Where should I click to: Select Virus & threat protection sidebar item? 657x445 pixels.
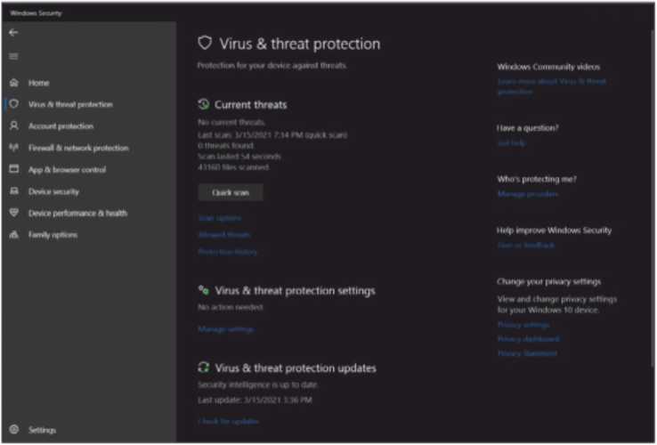(70, 104)
